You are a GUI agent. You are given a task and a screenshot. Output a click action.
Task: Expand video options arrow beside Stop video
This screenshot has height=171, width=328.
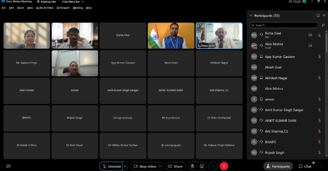point(160,166)
